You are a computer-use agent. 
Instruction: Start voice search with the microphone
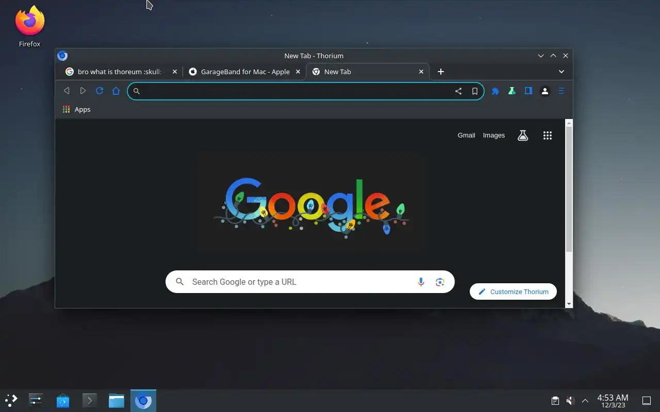pos(421,282)
